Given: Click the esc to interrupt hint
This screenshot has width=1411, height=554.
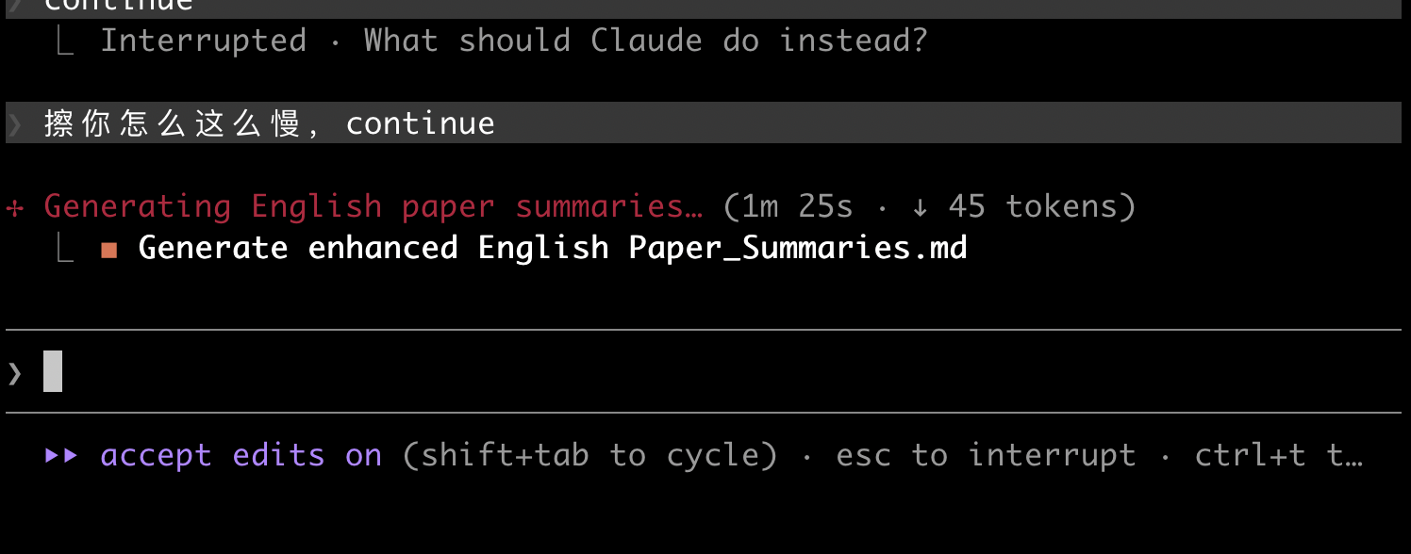Looking at the screenshot, I should click(986, 456).
